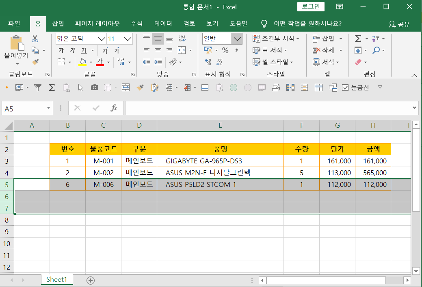Click the select-all corner triangle
Viewport: 422px width, 287px height.
(x=8, y=126)
